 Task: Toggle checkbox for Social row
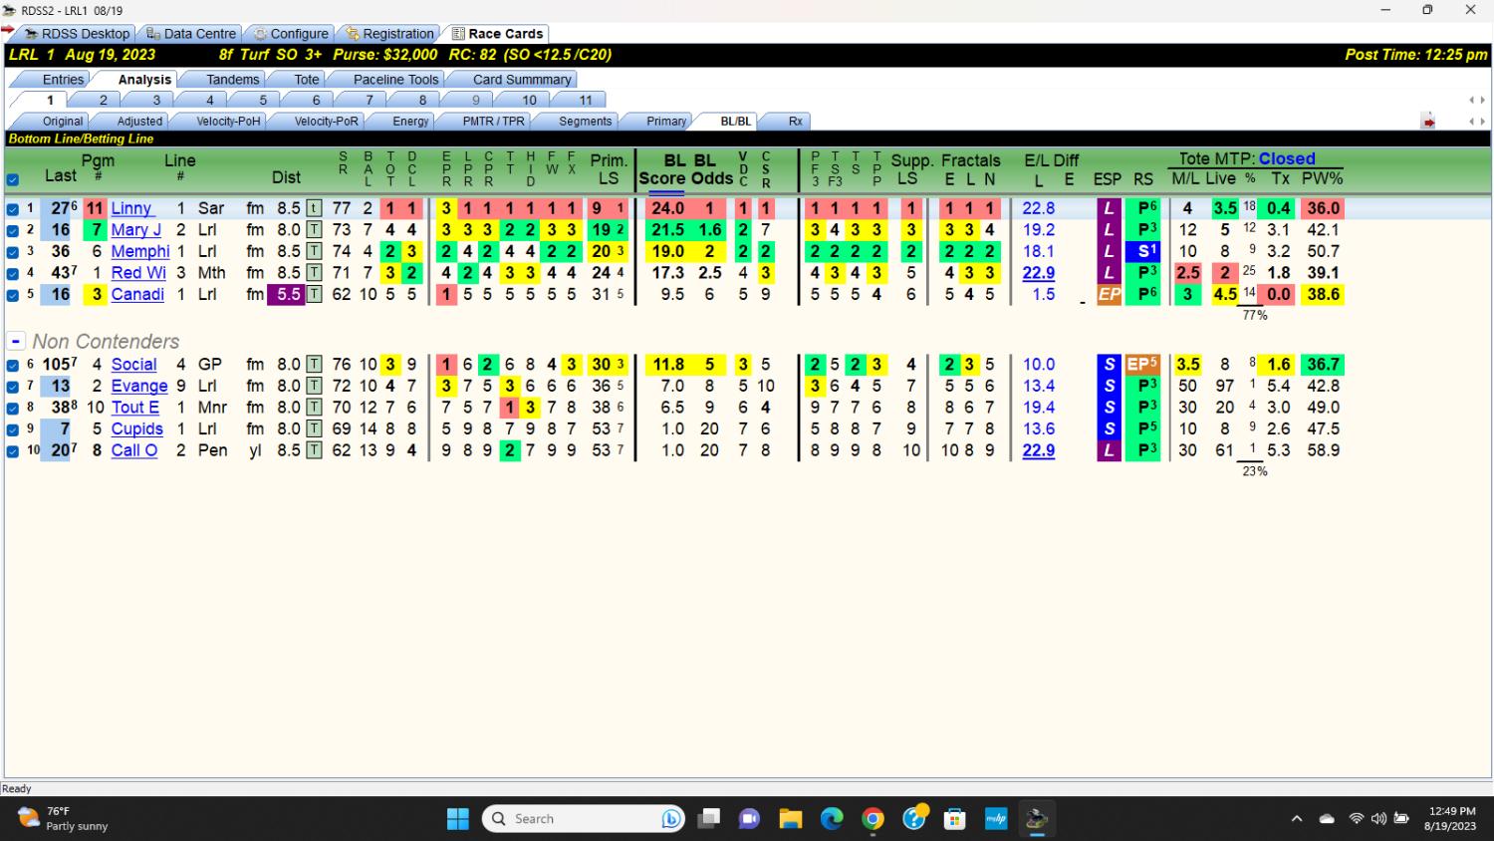click(x=12, y=366)
